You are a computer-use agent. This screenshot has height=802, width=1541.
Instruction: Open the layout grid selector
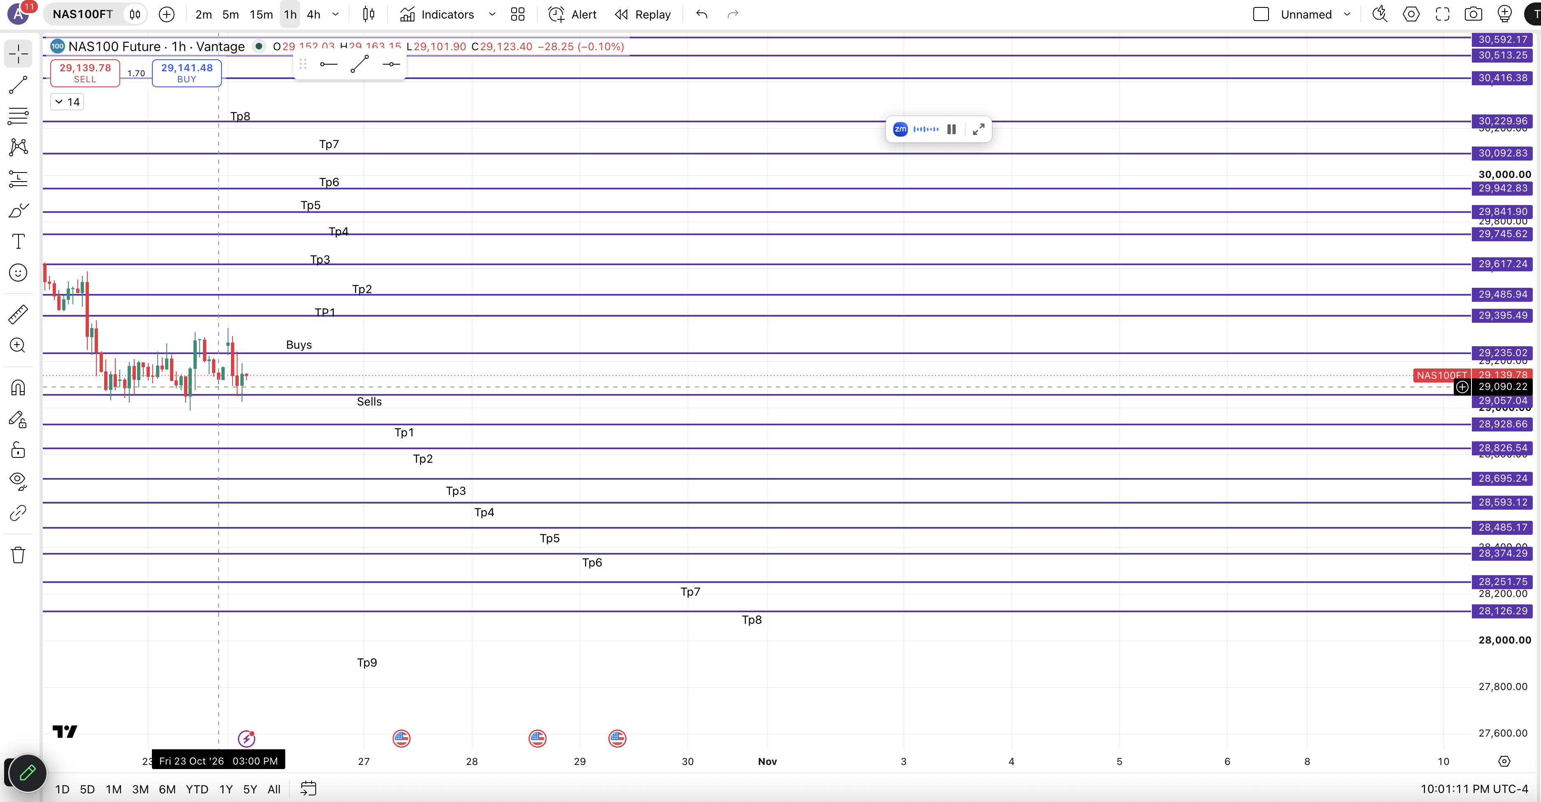pos(518,14)
